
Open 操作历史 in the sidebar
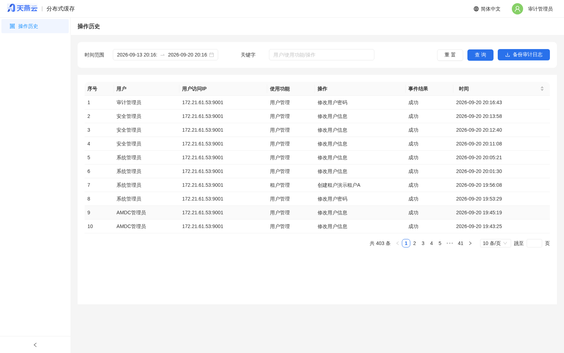pyautogui.click(x=35, y=26)
